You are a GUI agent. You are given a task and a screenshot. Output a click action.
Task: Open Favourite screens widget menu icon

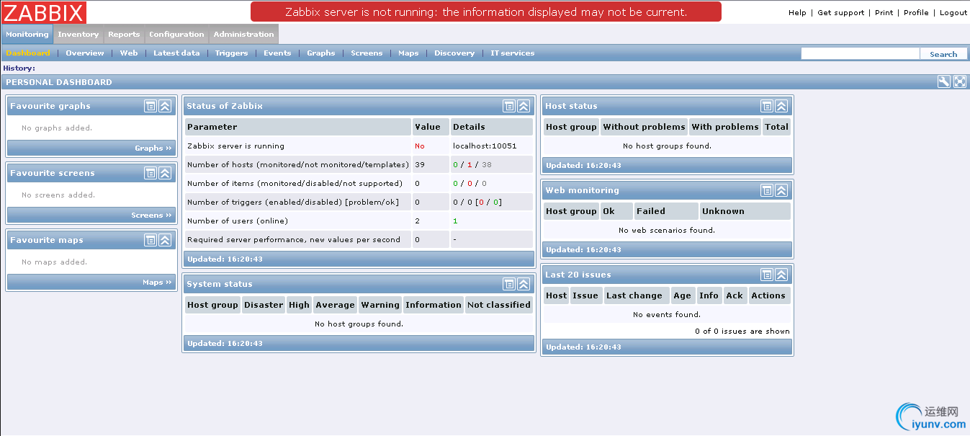click(151, 173)
